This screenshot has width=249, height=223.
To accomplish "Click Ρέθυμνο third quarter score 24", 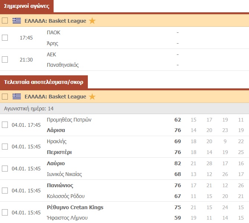I will [225, 207].
